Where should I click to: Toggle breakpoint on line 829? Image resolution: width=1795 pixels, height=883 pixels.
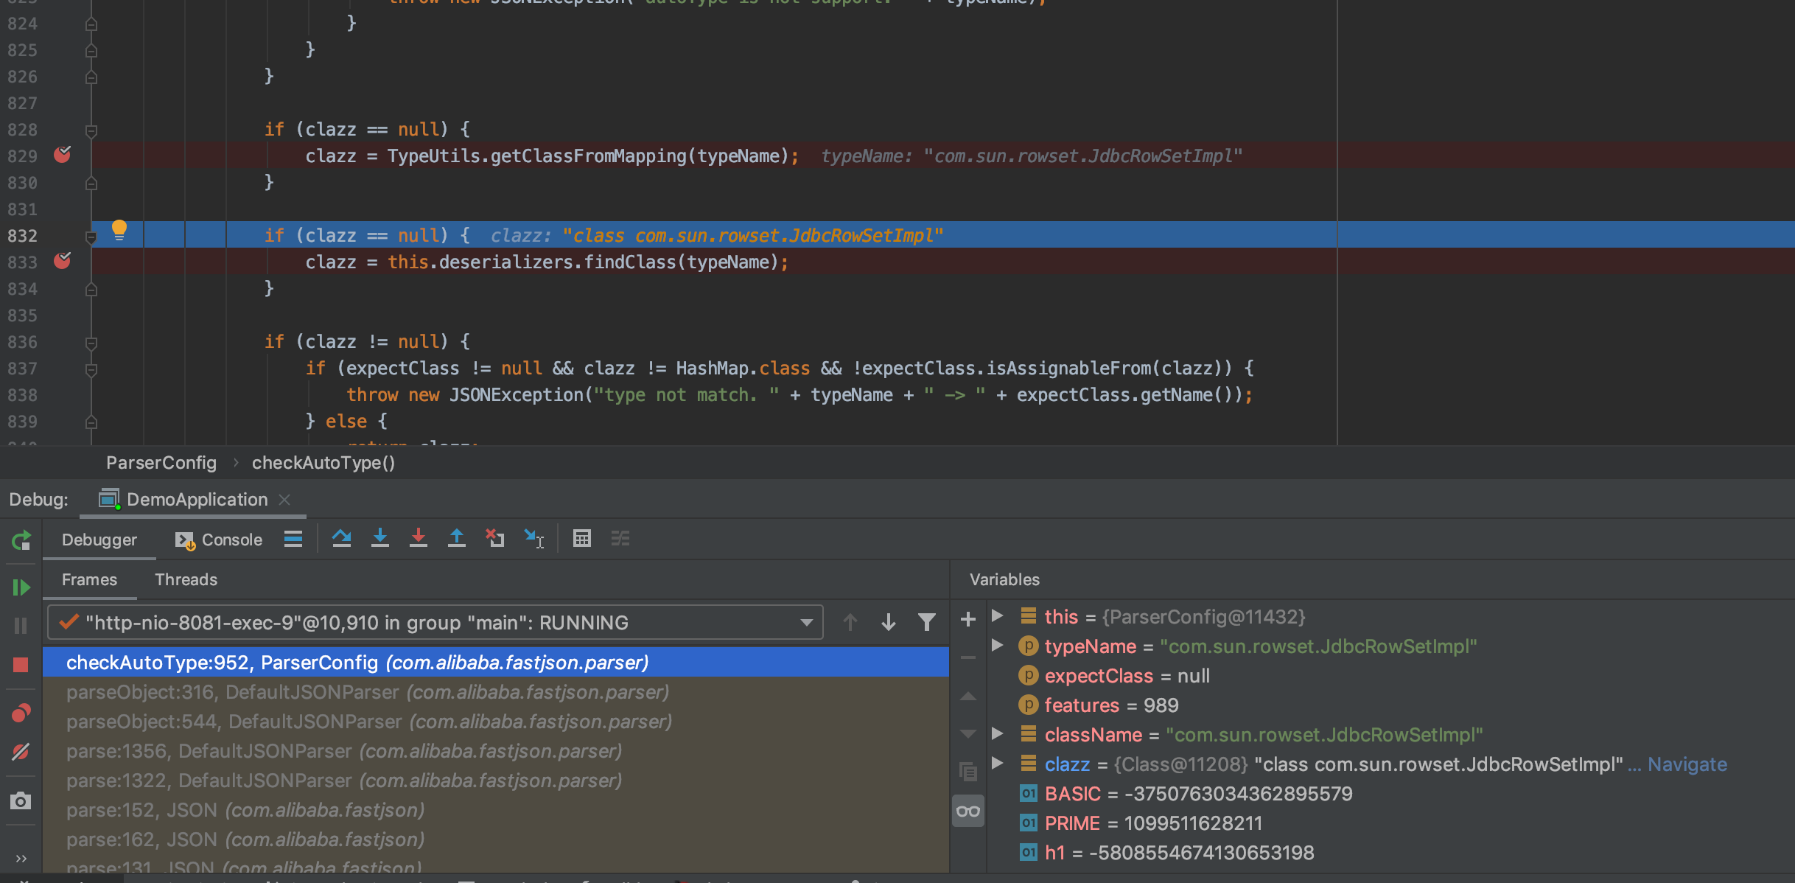pos(63,155)
